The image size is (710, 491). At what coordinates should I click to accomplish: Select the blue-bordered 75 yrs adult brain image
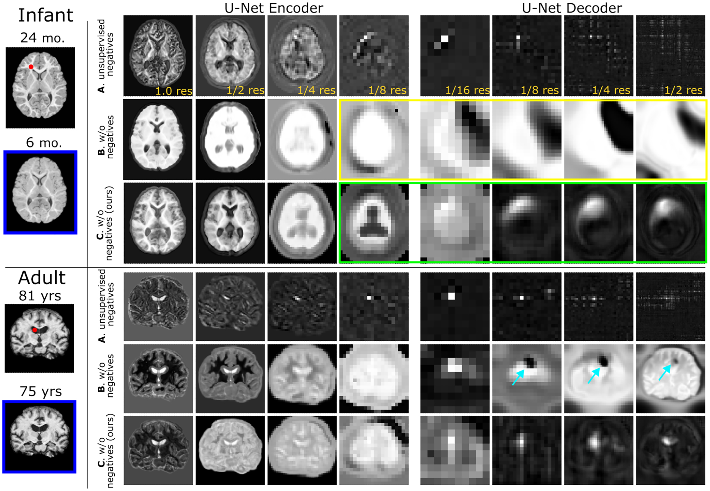tap(39, 437)
